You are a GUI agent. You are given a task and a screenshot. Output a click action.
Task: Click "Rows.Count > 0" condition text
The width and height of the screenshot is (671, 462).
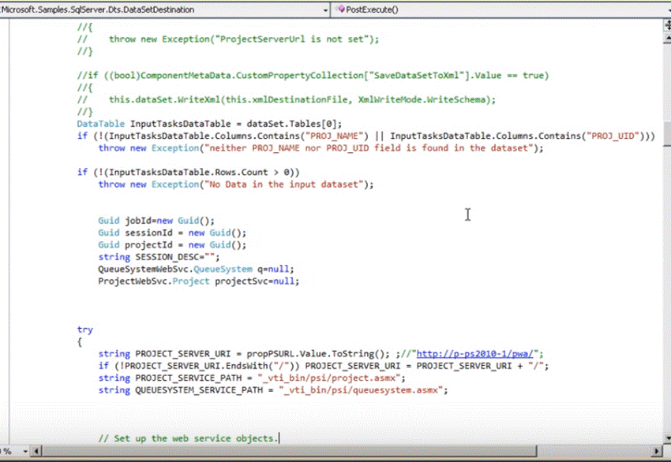[252, 172]
